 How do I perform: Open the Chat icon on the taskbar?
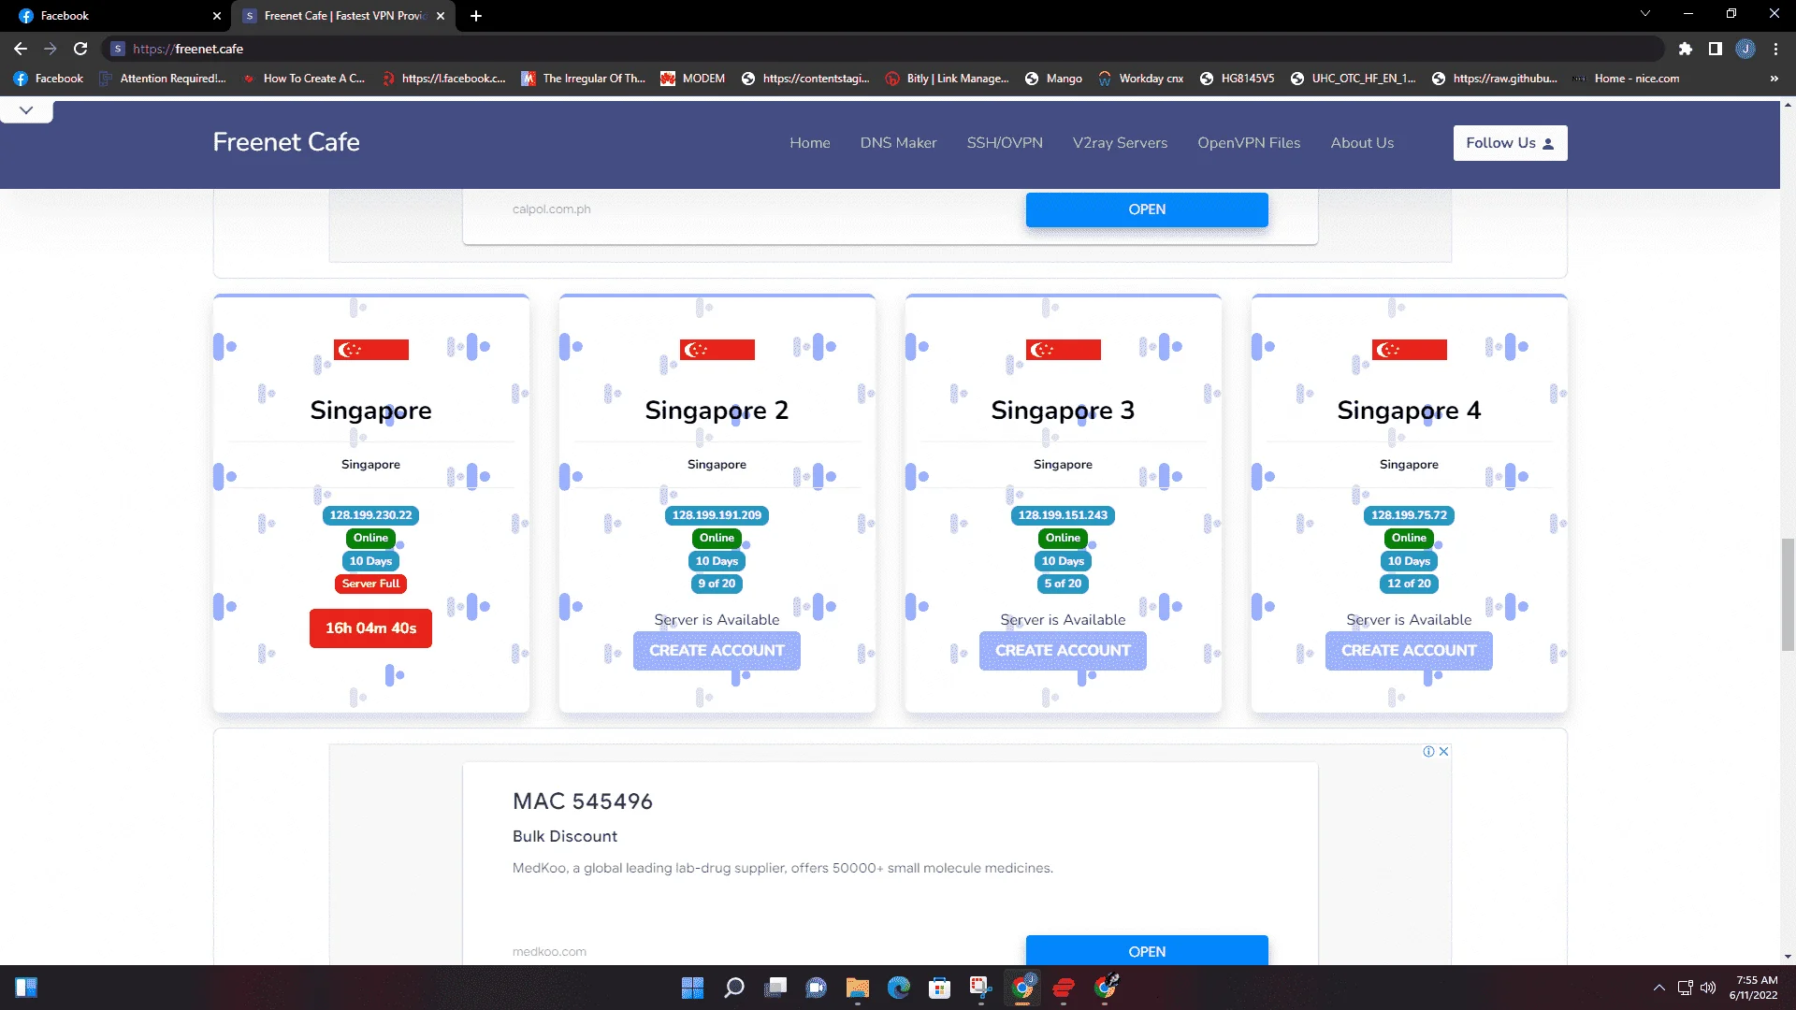[x=817, y=988]
